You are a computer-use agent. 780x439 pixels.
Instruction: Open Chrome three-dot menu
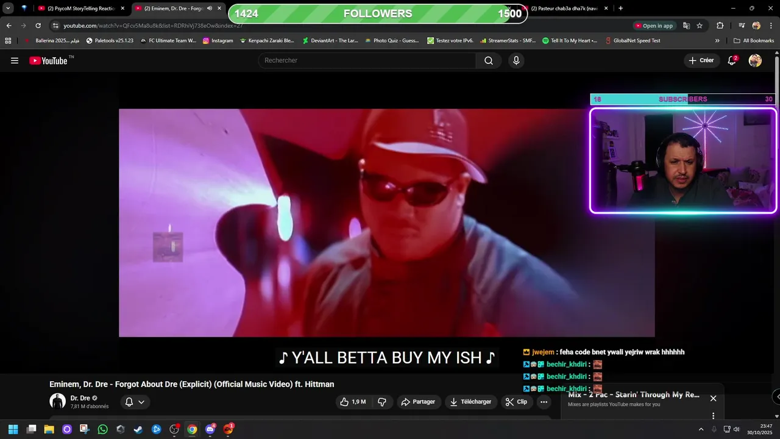770,26
